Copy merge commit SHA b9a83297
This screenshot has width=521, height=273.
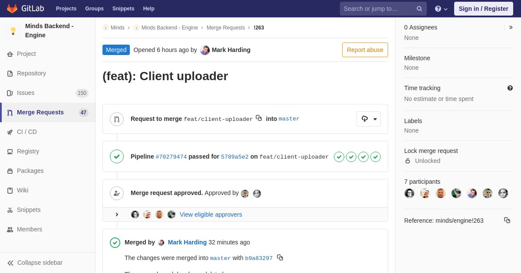coord(280,257)
